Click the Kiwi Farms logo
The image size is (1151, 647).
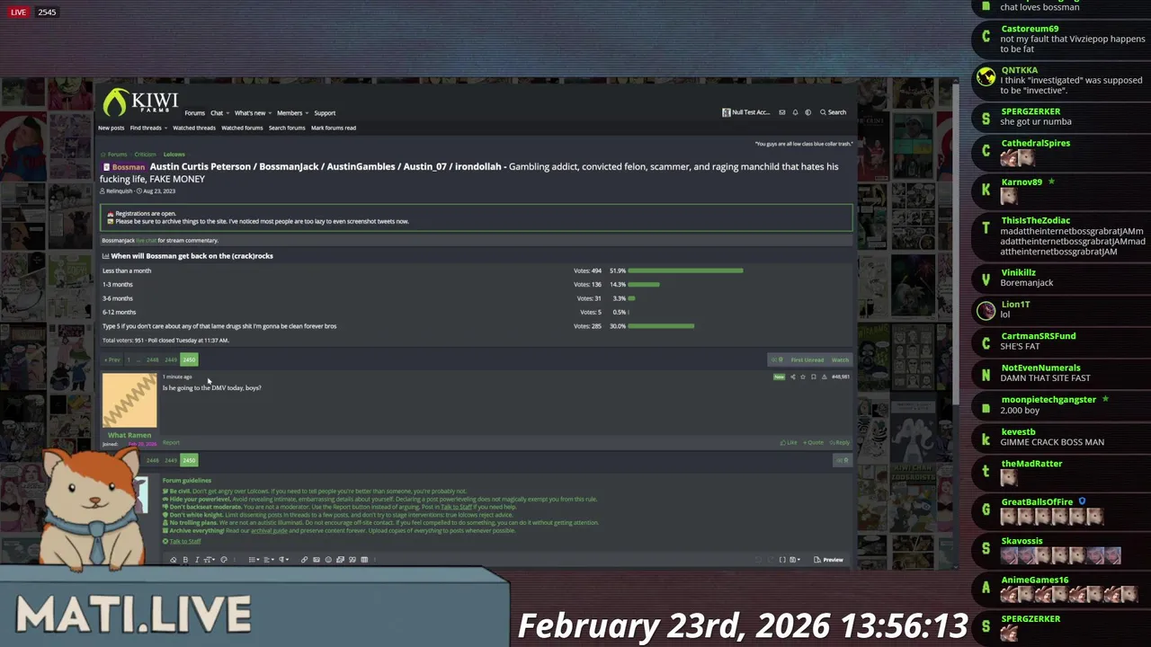pyautogui.click(x=141, y=102)
